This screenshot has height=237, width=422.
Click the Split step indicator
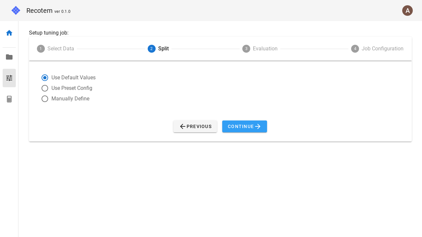(x=158, y=48)
